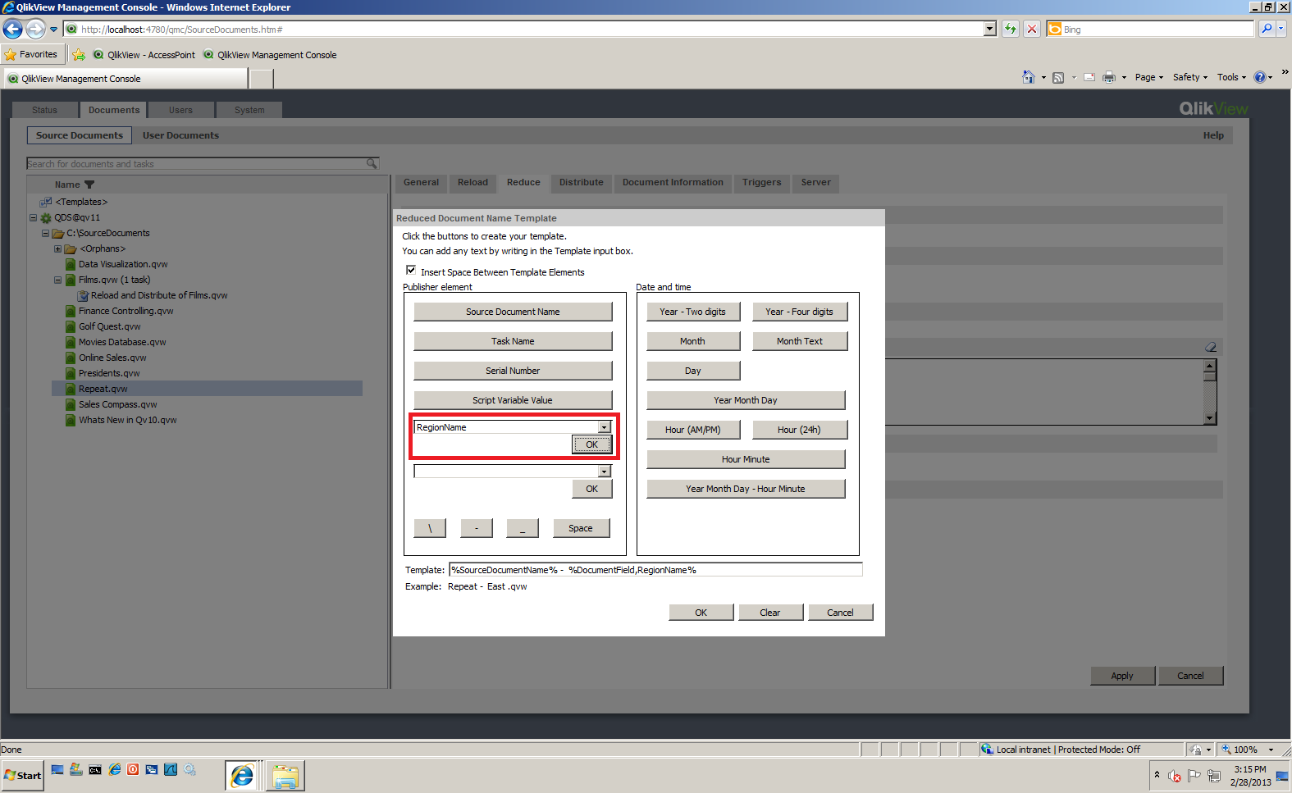Click the search magnifier in the documents search box

[372, 163]
